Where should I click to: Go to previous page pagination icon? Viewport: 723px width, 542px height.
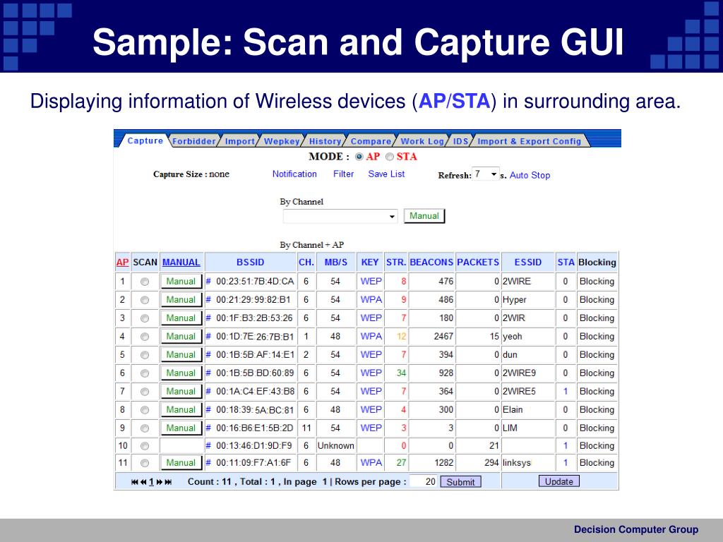pos(143,481)
